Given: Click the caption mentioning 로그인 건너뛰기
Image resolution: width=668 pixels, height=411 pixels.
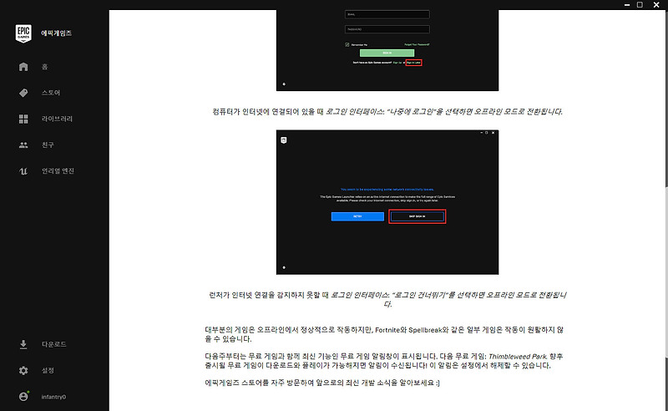Looking at the screenshot, I should point(387,299).
